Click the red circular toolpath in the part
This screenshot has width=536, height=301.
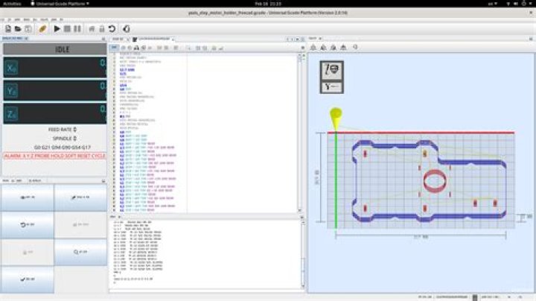[x=435, y=181]
